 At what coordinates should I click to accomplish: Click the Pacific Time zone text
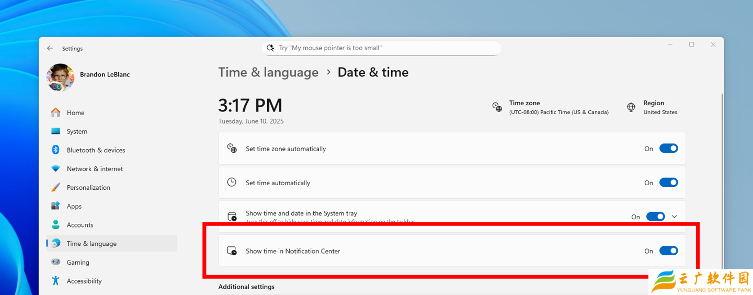[559, 112]
